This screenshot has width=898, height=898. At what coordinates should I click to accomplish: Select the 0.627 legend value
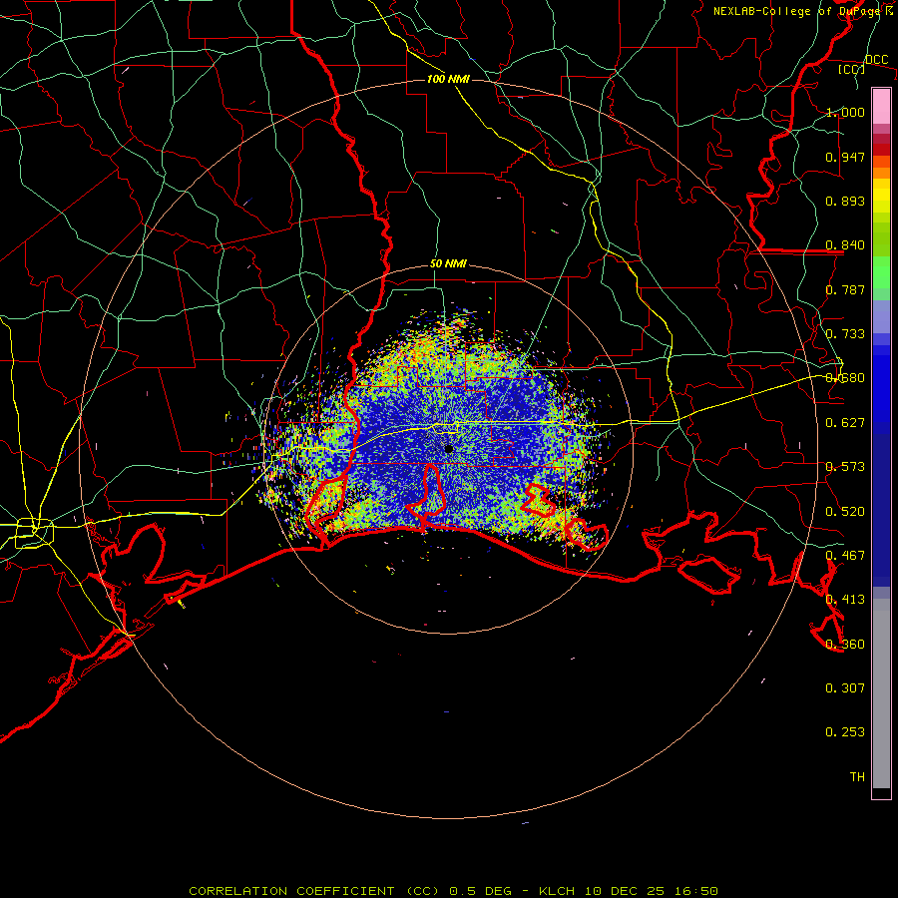845,423
